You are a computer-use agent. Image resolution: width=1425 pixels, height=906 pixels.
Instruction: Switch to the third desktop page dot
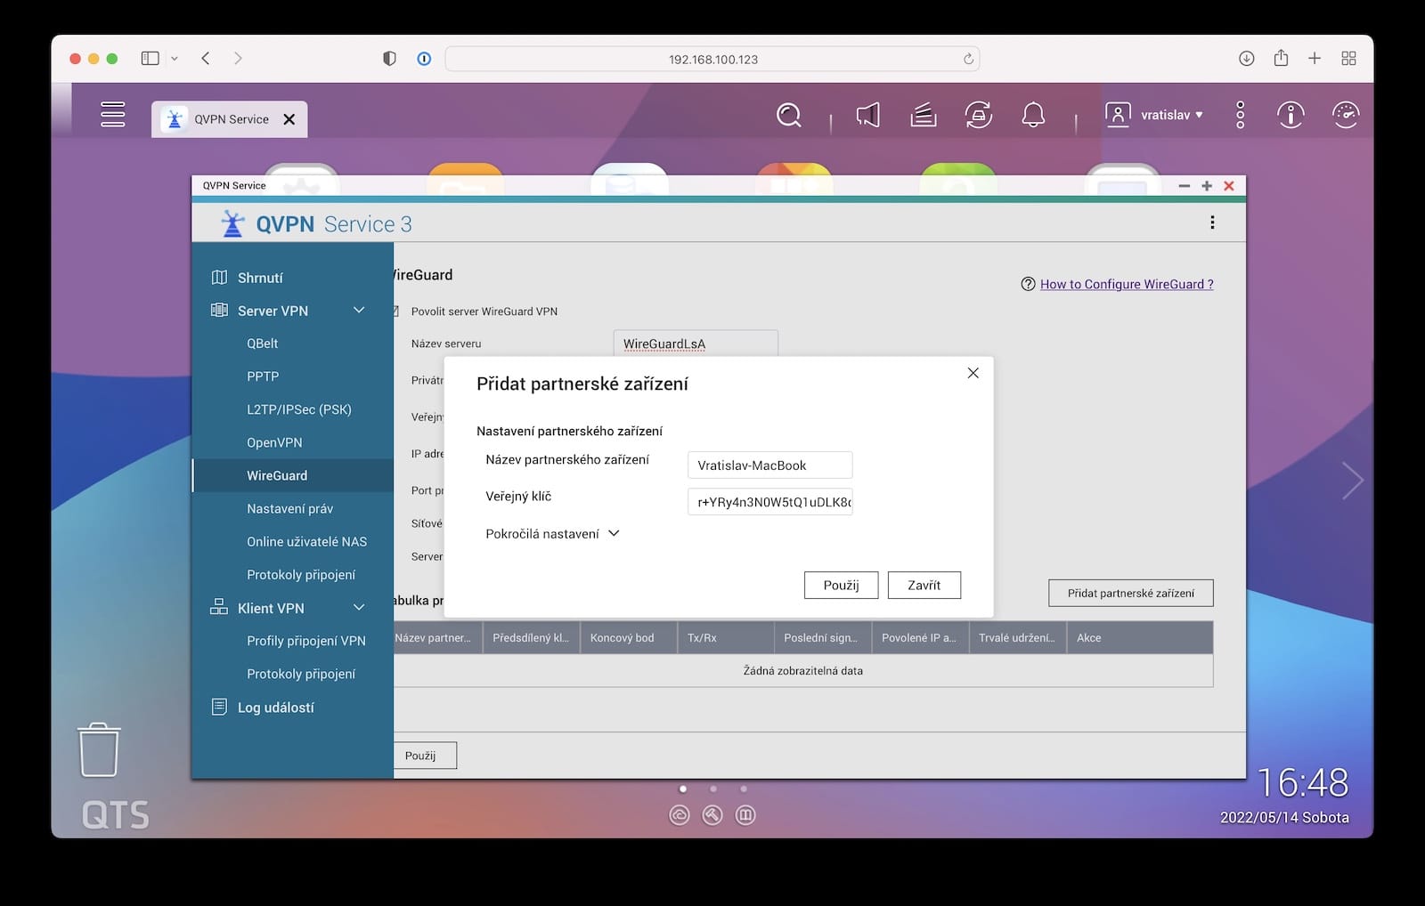(x=744, y=789)
